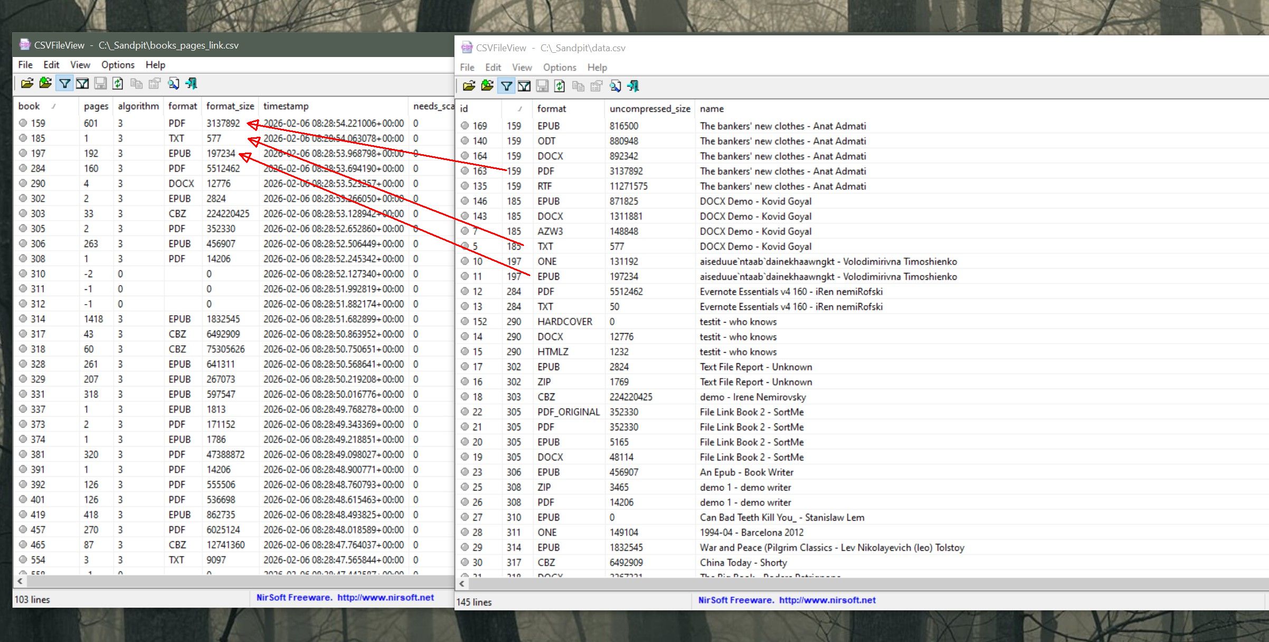Toggle Quick Filter funnel in books_pages_link window
1269x642 pixels.
tap(64, 83)
